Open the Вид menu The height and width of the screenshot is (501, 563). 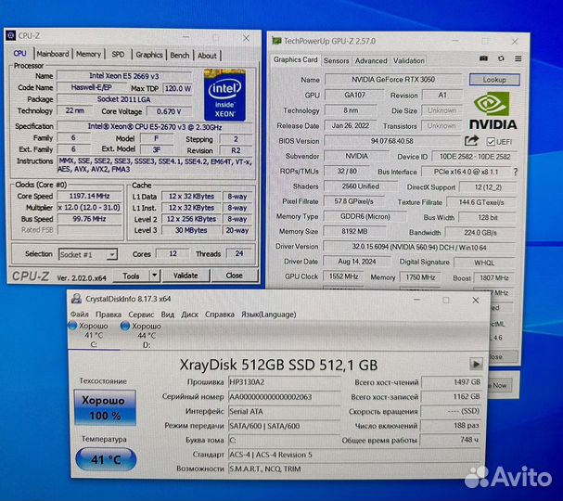[x=167, y=315]
